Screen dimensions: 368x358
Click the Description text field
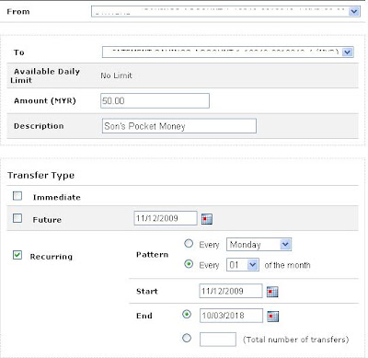click(179, 126)
